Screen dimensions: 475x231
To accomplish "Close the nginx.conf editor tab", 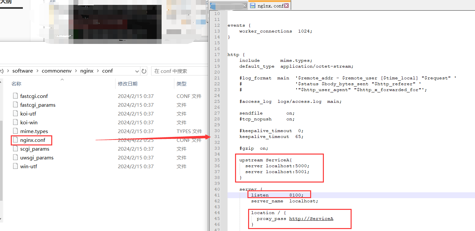I will (286, 6).
